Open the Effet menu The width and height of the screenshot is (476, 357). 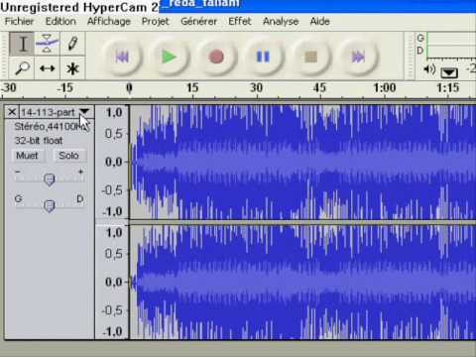coord(240,22)
